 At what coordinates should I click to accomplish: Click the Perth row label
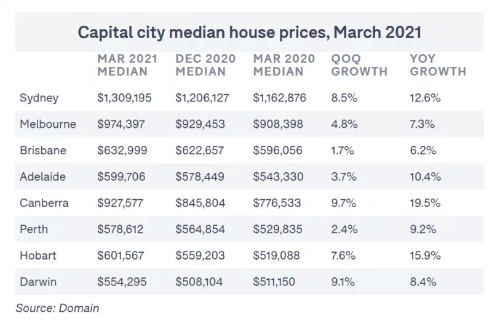click(34, 229)
